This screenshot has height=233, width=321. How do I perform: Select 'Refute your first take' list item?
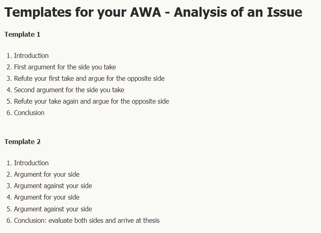point(89,78)
